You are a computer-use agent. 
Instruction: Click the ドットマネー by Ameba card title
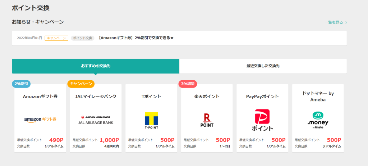(318, 97)
